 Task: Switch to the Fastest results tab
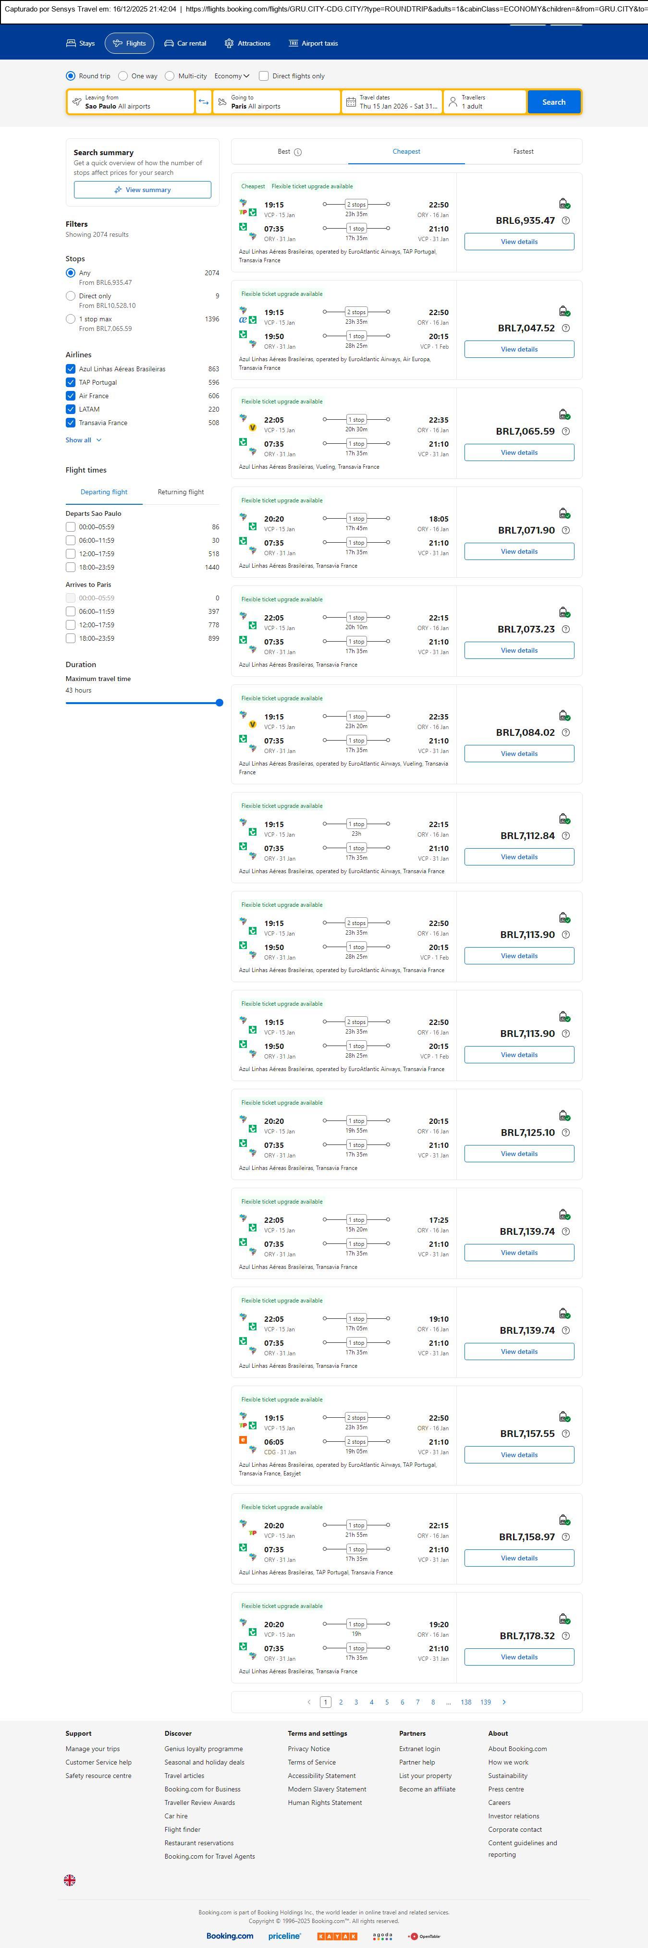click(x=523, y=152)
